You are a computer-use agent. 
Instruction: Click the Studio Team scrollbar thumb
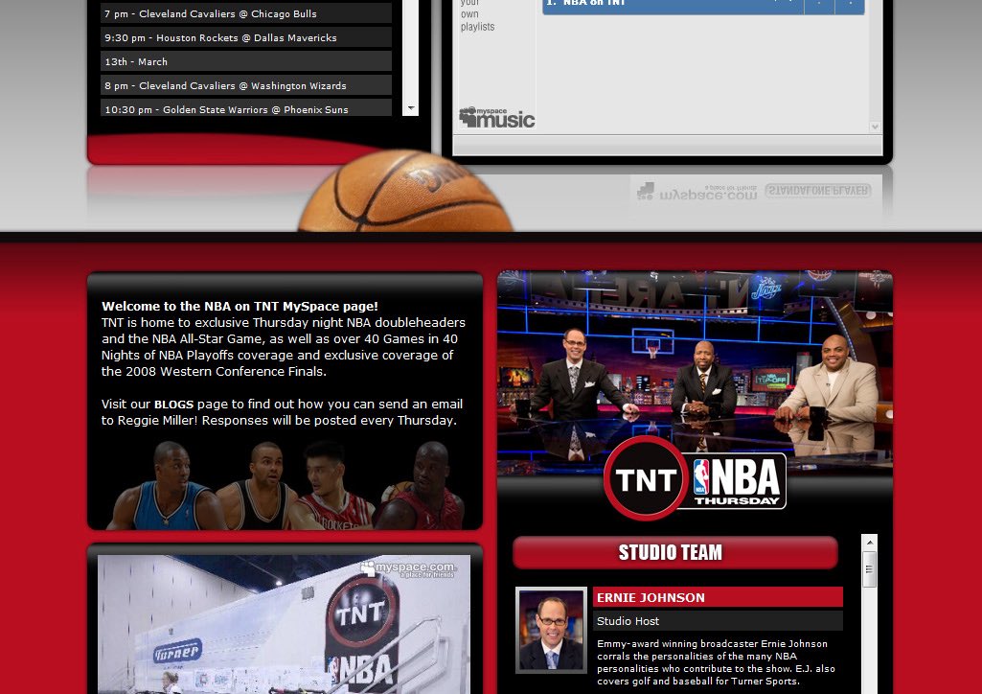pos(869,568)
